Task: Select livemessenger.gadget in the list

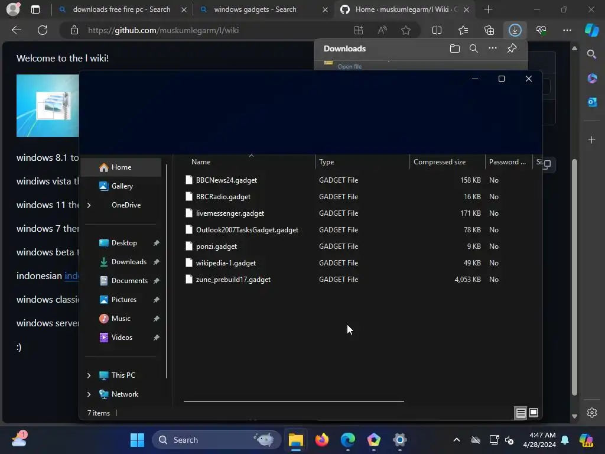Action: [x=230, y=213]
